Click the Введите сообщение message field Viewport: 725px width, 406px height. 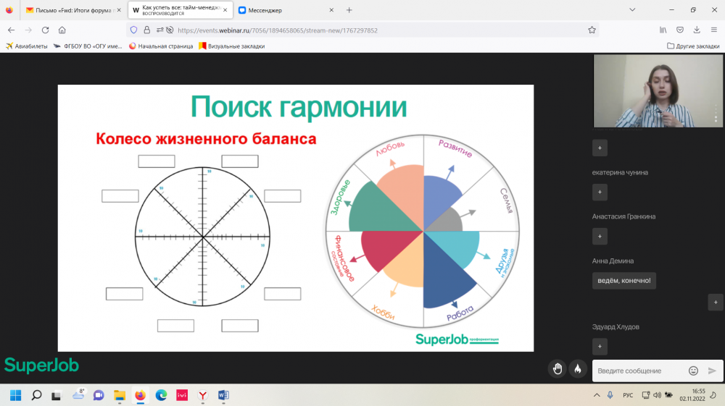tap(638, 371)
